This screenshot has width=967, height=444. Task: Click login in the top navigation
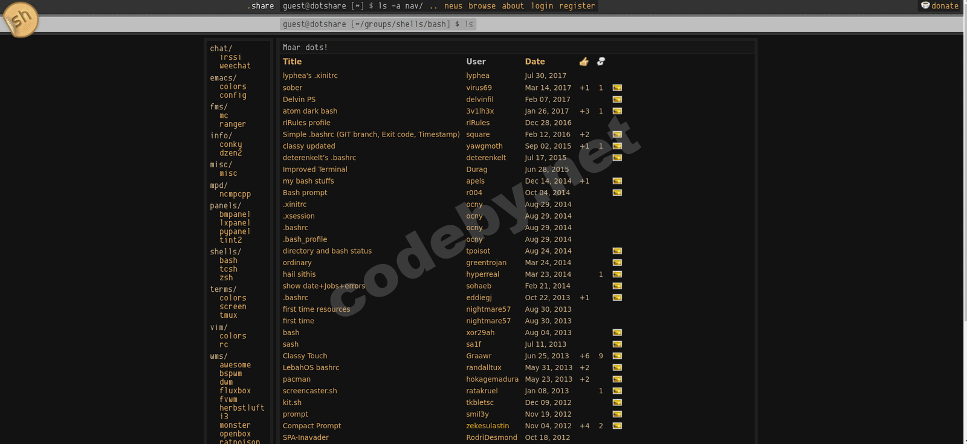tap(542, 6)
